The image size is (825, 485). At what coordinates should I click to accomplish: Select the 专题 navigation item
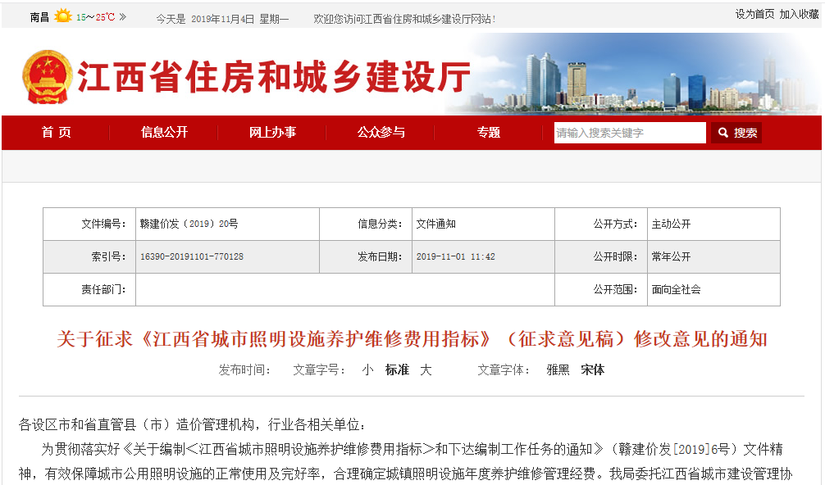pos(489,133)
